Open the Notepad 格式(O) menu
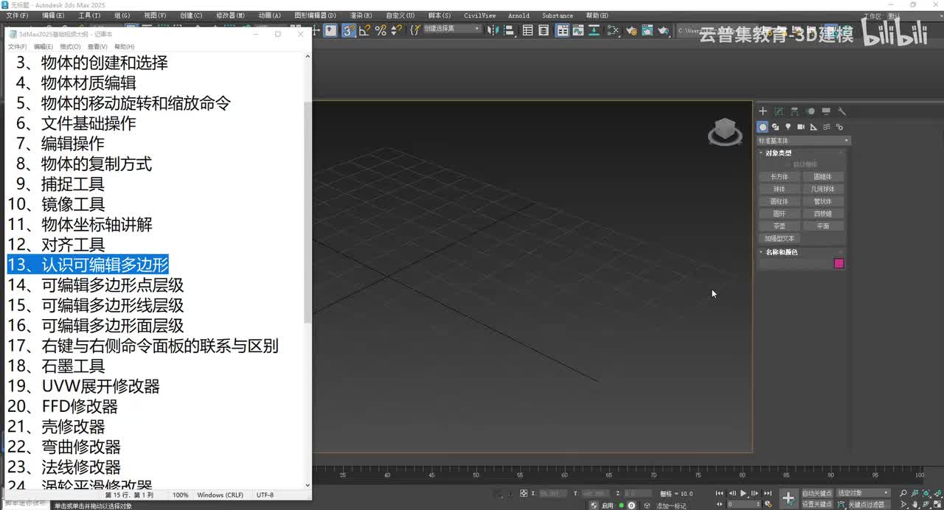This screenshot has width=944, height=510. point(70,46)
